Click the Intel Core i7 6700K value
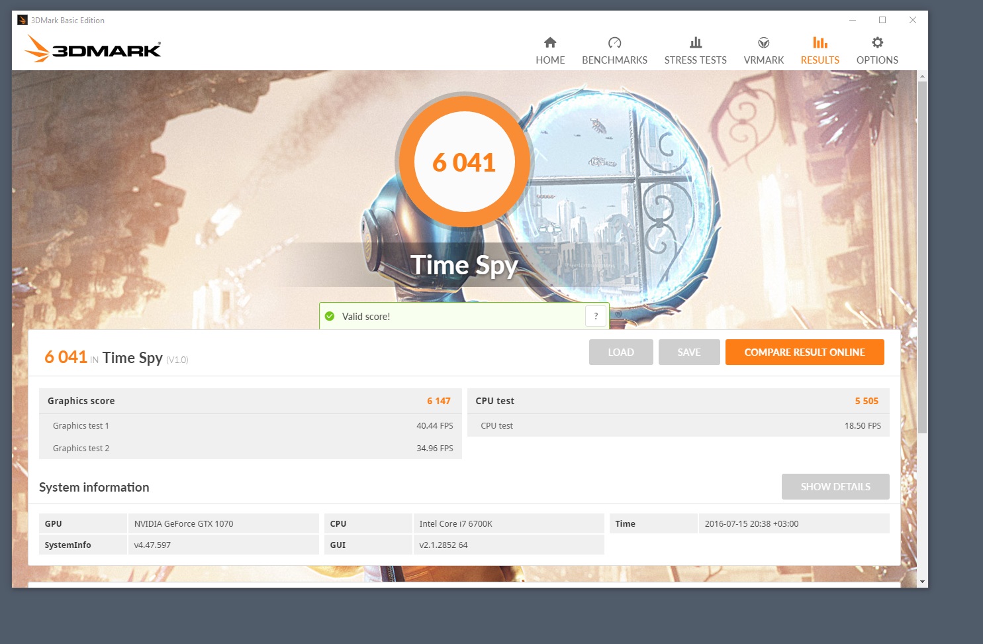The width and height of the screenshot is (983, 644). (455, 523)
